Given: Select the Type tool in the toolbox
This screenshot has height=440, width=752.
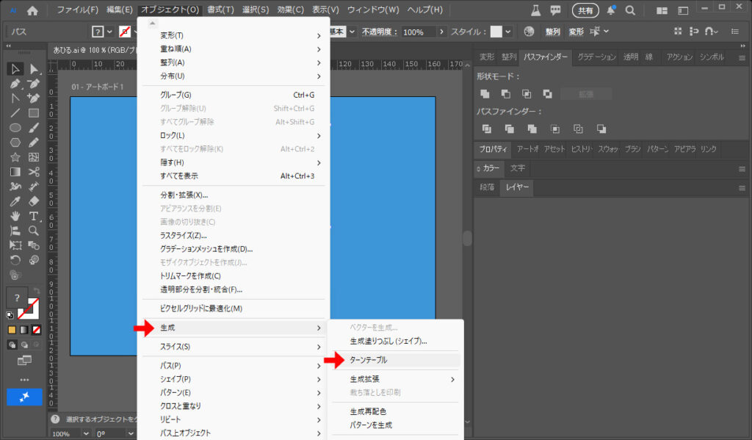Looking at the screenshot, I should (34, 216).
